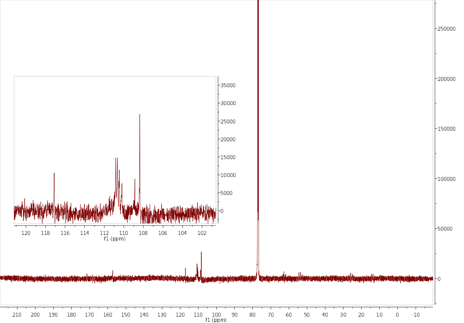Click the main "f1 (ppm)" axis title
This screenshot has width=464, height=323.
pyautogui.click(x=216, y=320)
